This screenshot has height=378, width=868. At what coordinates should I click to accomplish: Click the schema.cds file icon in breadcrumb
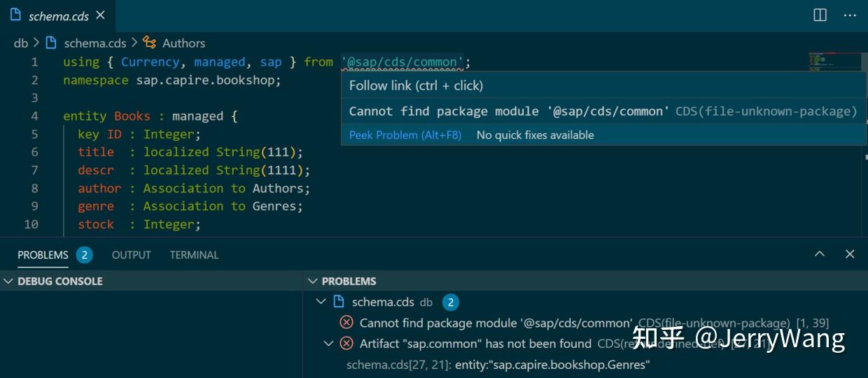pyautogui.click(x=51, y=43)
